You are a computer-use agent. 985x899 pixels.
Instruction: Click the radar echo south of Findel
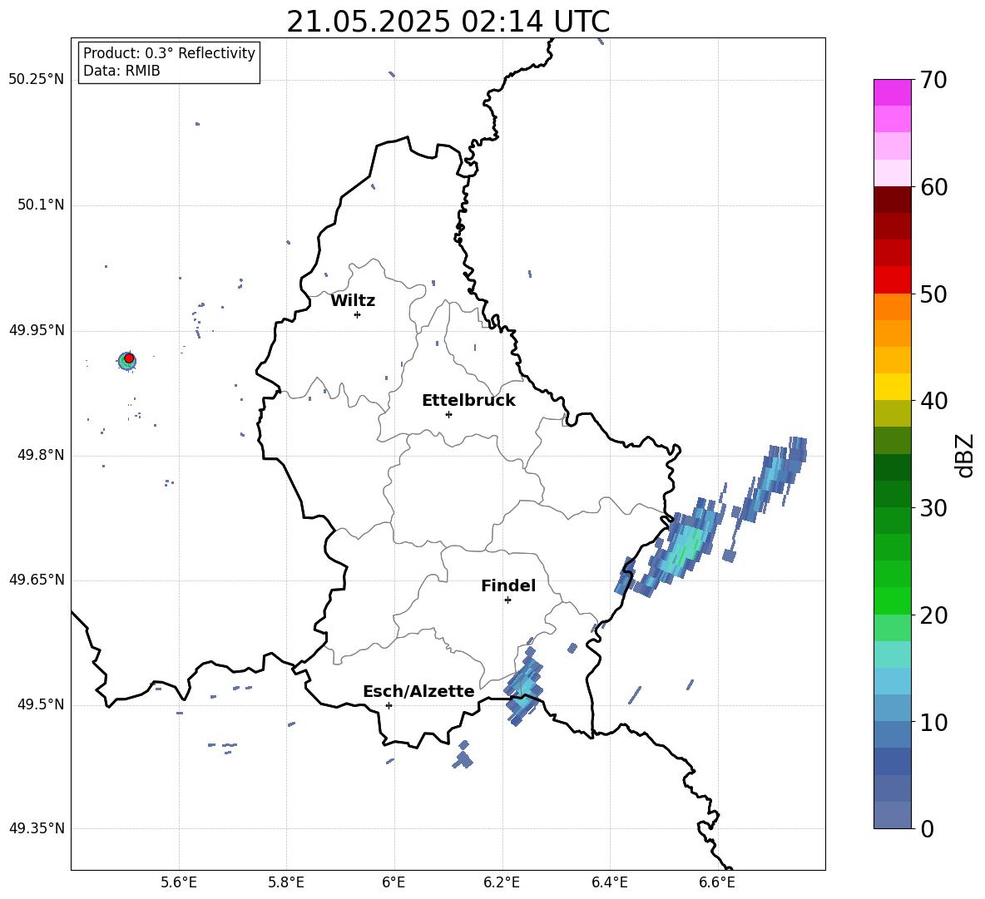[x=523, y=685]
